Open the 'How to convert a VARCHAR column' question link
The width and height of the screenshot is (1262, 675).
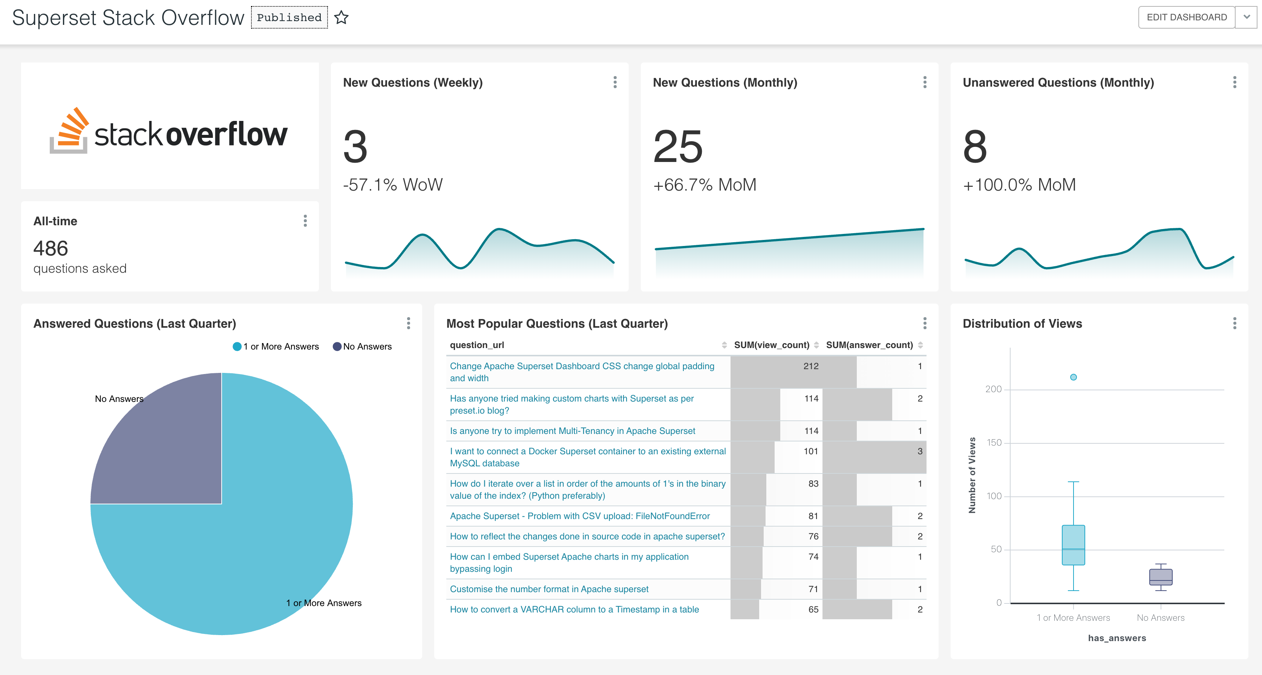[574, 609]
